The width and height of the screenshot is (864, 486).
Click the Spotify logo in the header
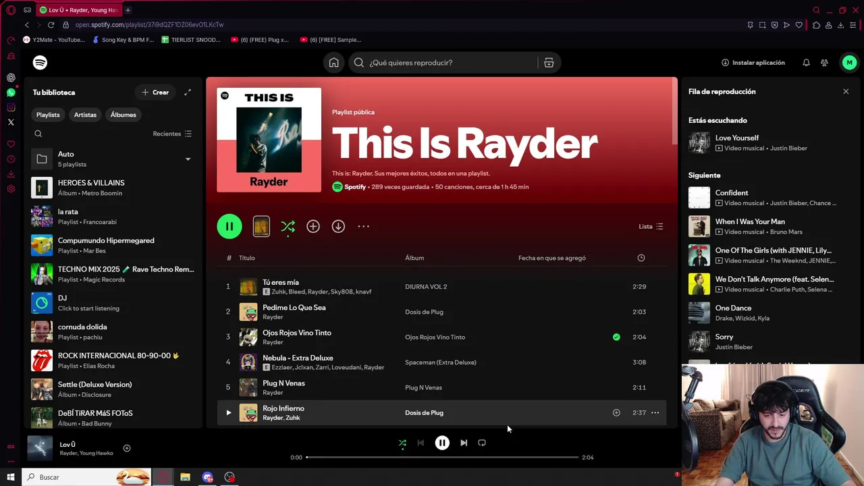40,63
